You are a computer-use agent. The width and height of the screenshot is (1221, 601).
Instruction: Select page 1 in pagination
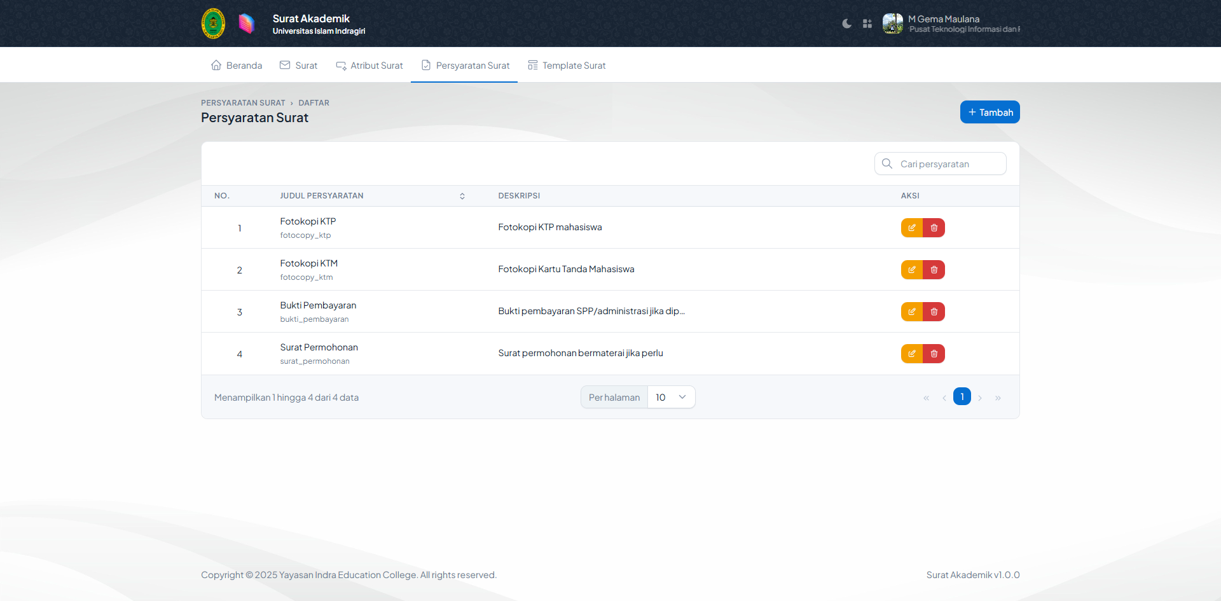pyautogui.click(x=962, y=397)
